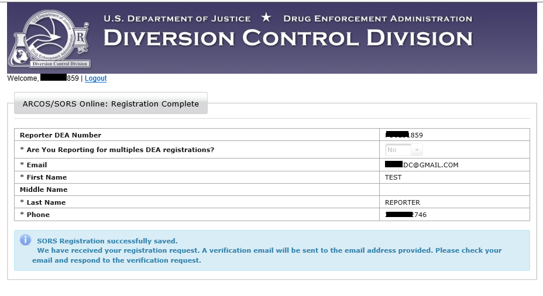
Task: Click the 'Reporter DEA Number' label
Action: click(61, 135)
